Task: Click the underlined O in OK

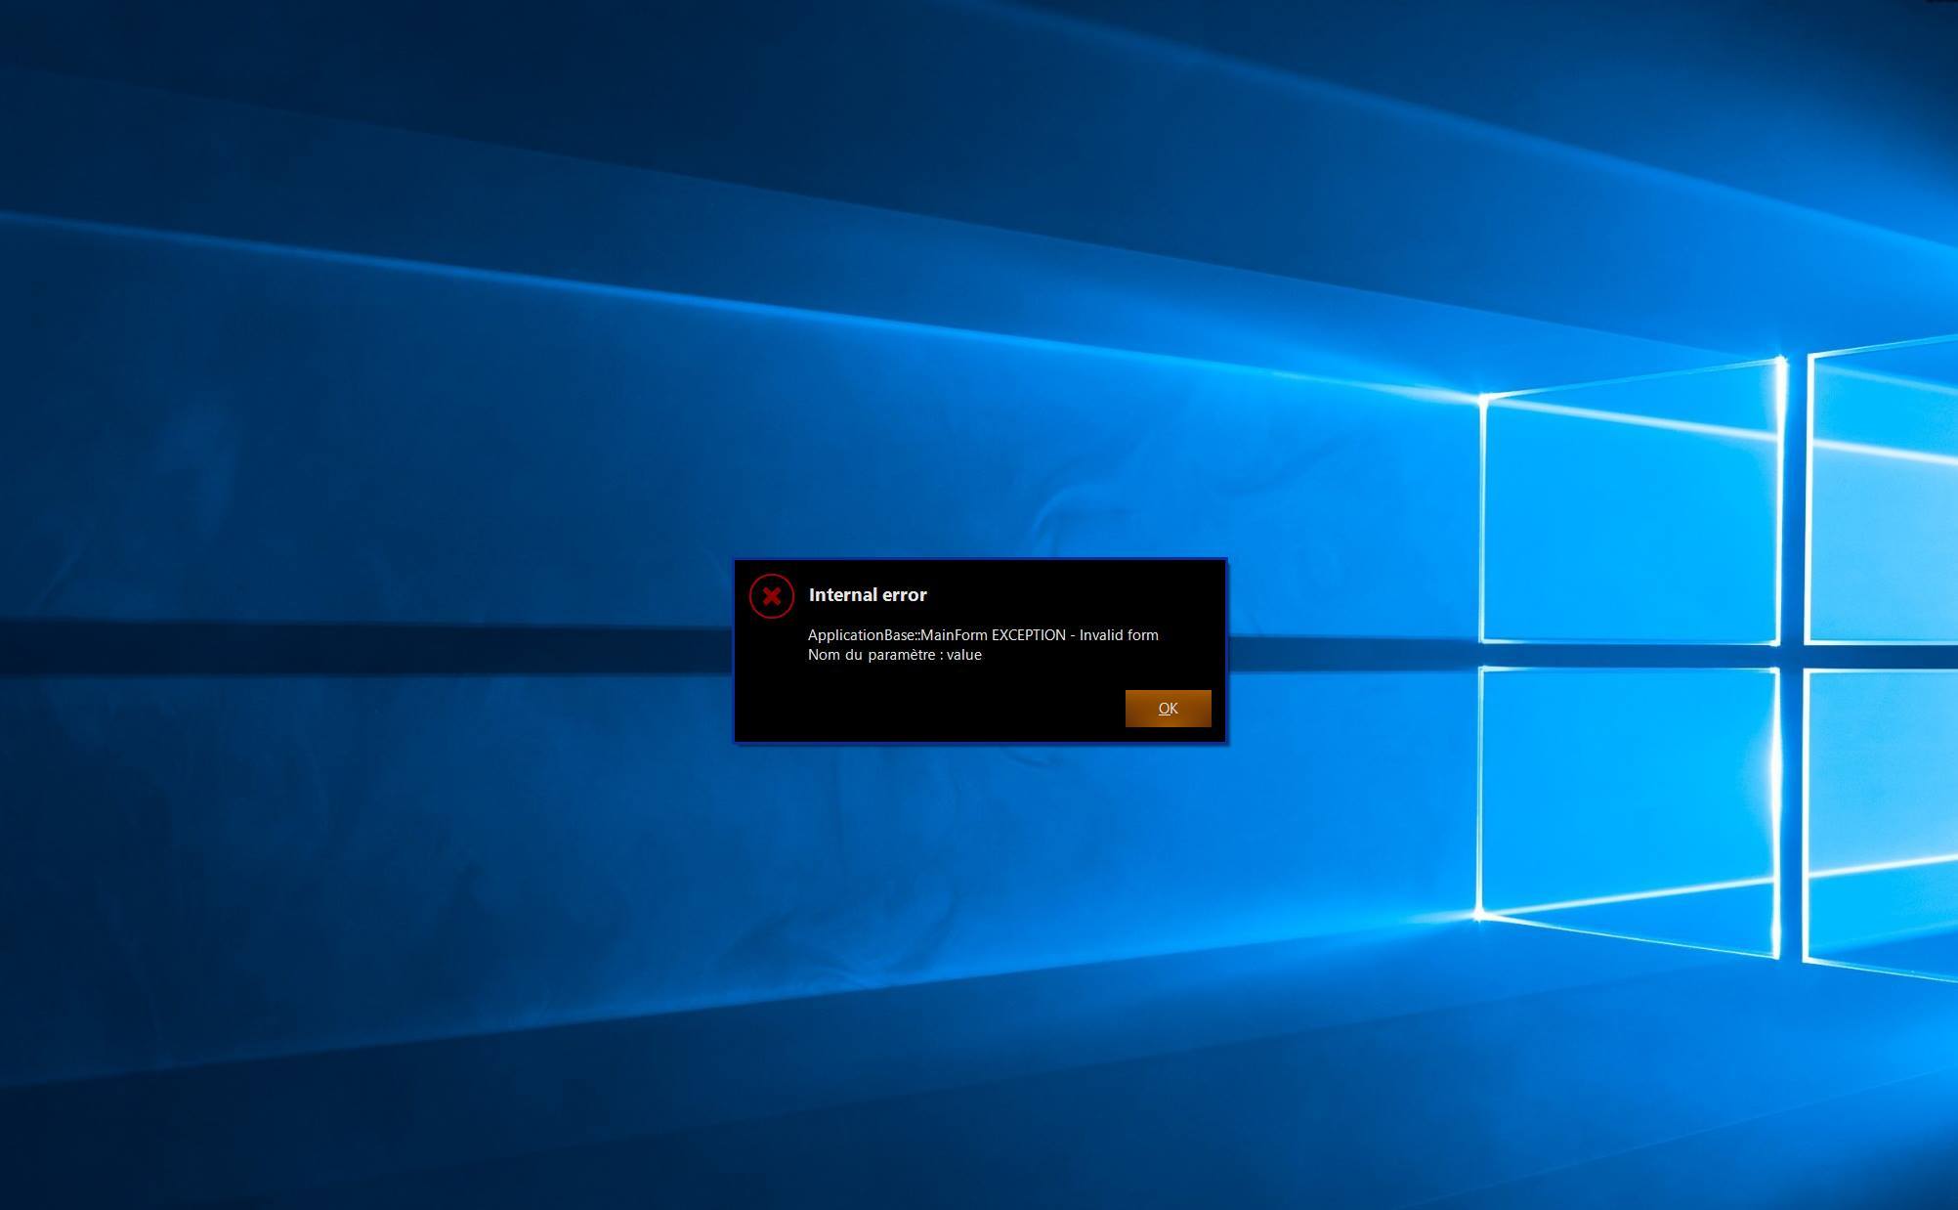Action: (1164, 709)
